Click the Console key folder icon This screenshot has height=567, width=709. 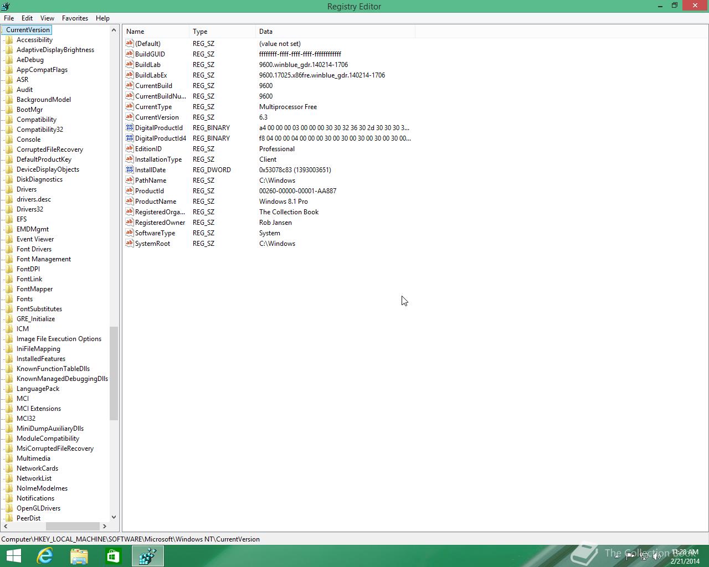click(x=9, y=140)
